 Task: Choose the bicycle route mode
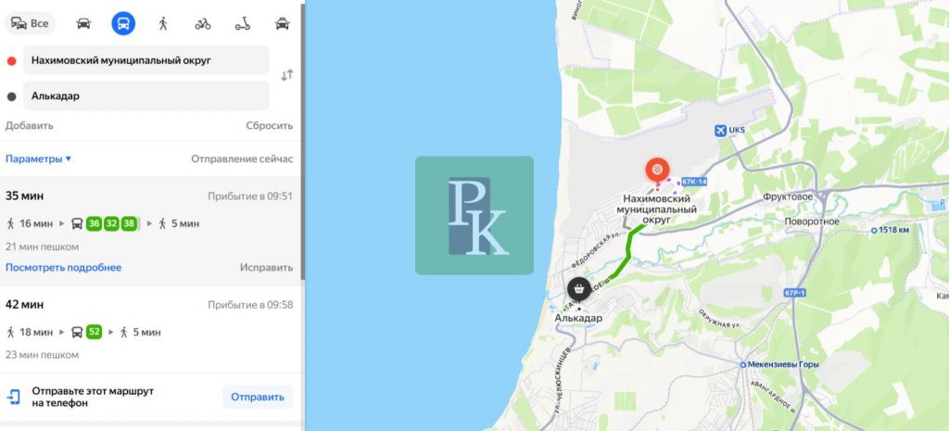click(203, 23)
